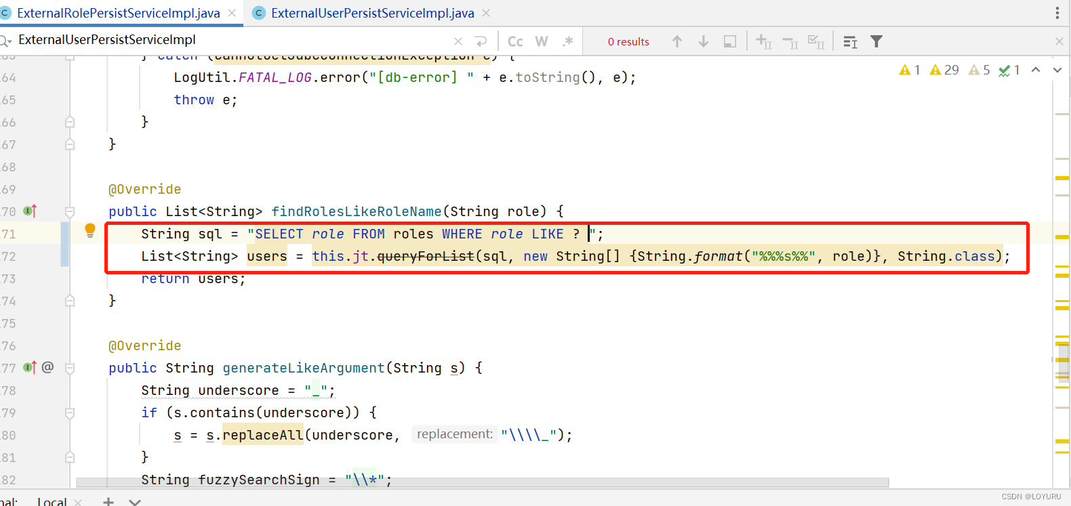Viewport: 1071px width, 506px height.
Task: Toggle Regex search option
Action: 568,41
